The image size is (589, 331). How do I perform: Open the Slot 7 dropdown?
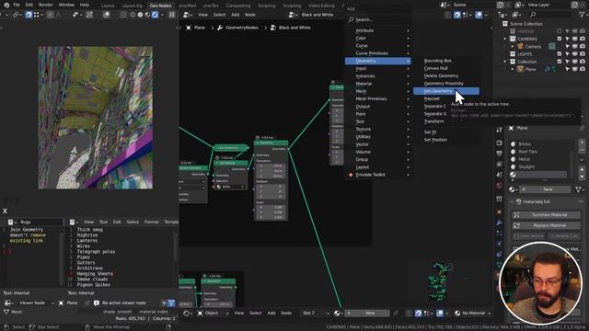point(316,313)
